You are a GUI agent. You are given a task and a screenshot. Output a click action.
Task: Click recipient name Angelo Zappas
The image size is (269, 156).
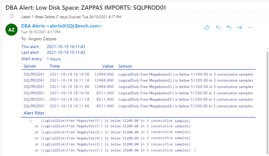point(42,39)
